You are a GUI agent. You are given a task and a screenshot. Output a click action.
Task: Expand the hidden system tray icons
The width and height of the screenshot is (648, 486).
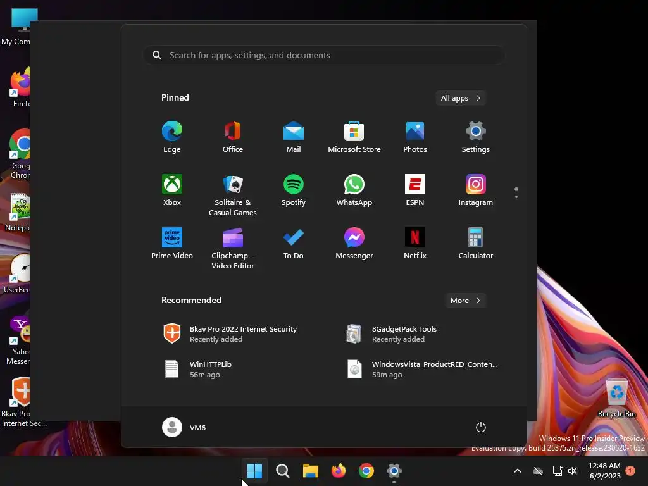tap(518, 471)
